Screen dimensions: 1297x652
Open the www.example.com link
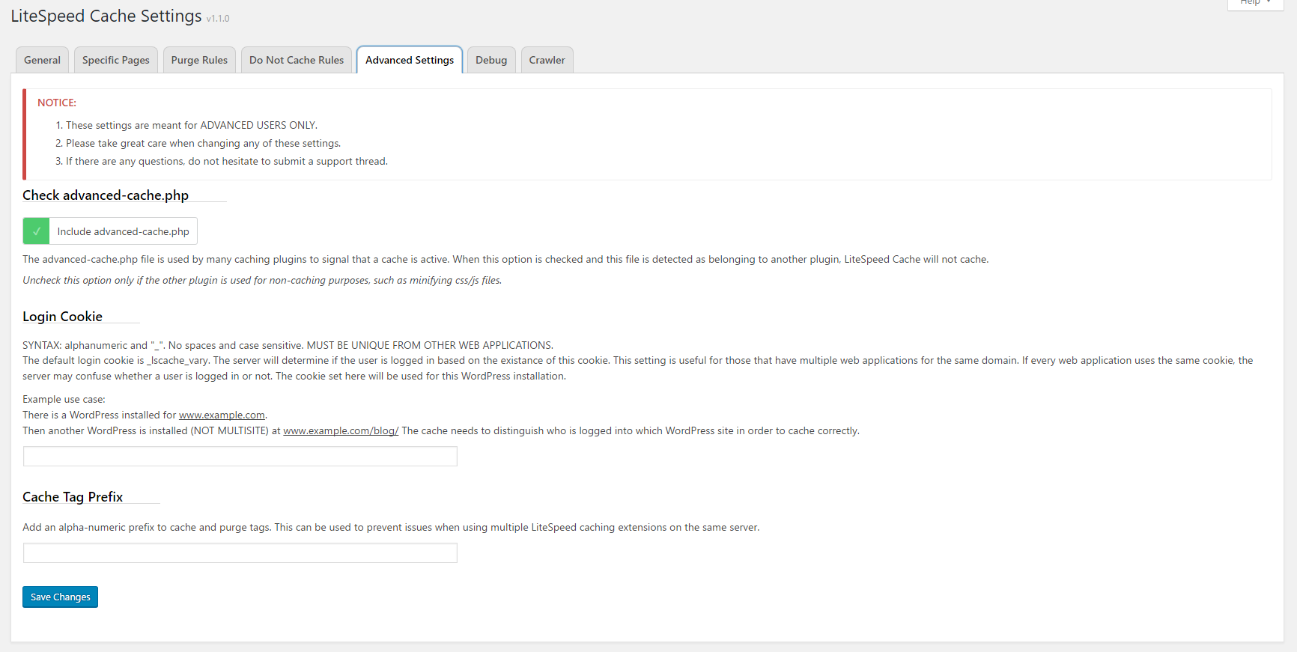click(222, 415)
